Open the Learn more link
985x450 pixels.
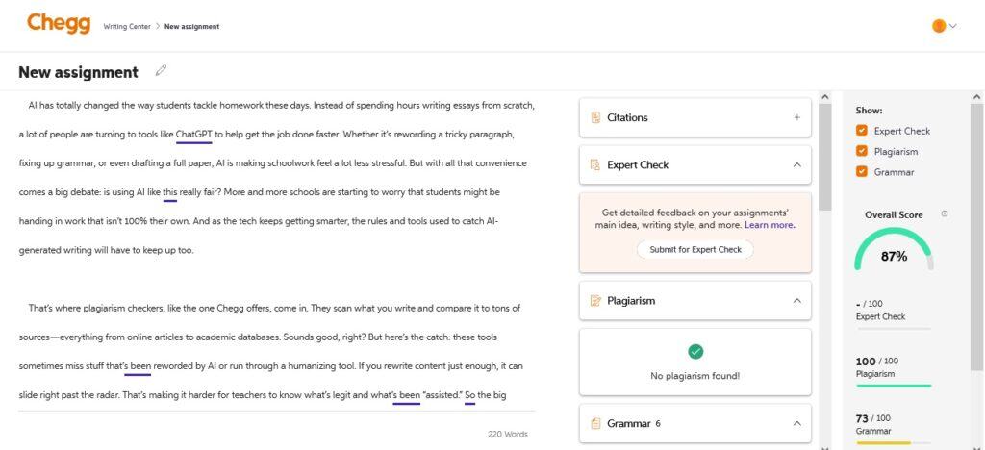click(x=770, y=225)
